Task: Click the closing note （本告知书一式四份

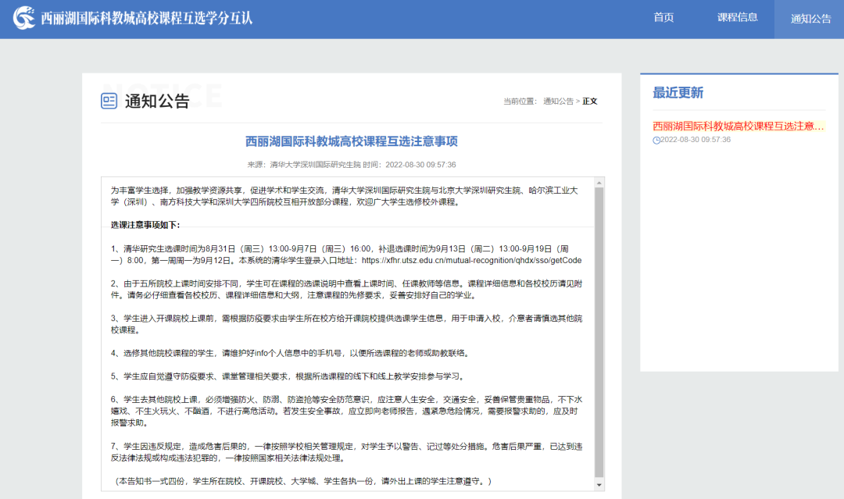Action: pyautogui.click(x=303, y=481)
